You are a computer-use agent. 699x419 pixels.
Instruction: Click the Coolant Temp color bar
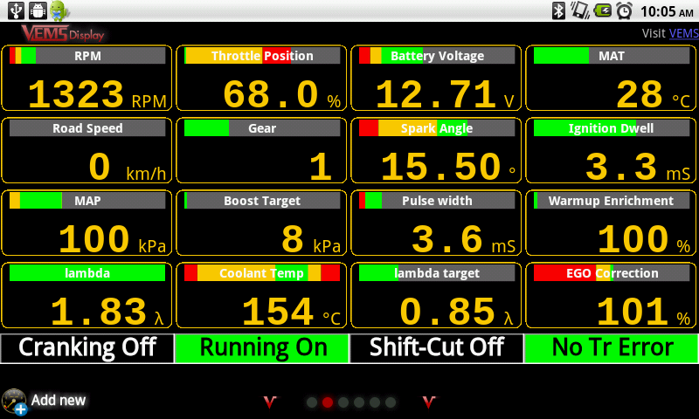point(262,273)
